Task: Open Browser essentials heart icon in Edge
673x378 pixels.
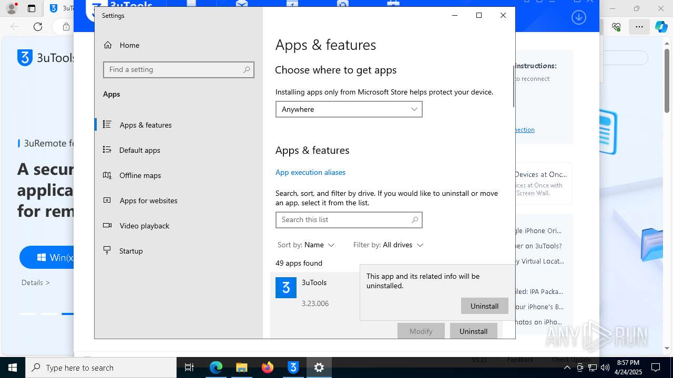Action: click(616, 26)
